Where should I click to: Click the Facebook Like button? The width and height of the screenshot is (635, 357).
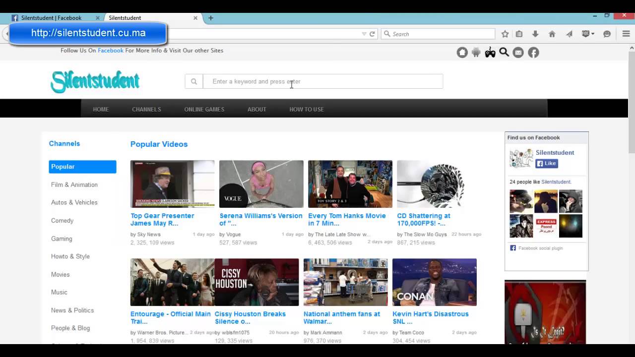click(547, 163)
